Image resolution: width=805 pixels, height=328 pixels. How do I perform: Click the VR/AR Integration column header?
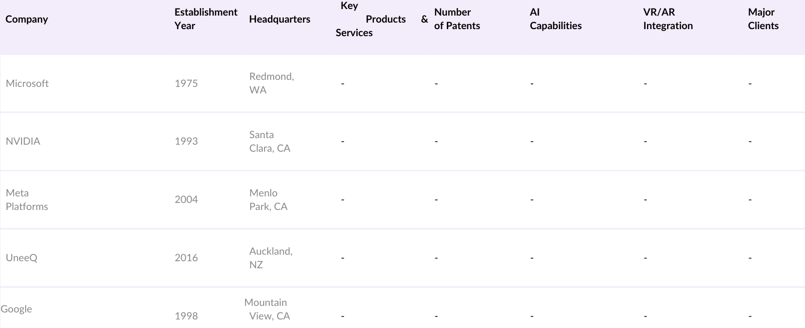[668, 19]
